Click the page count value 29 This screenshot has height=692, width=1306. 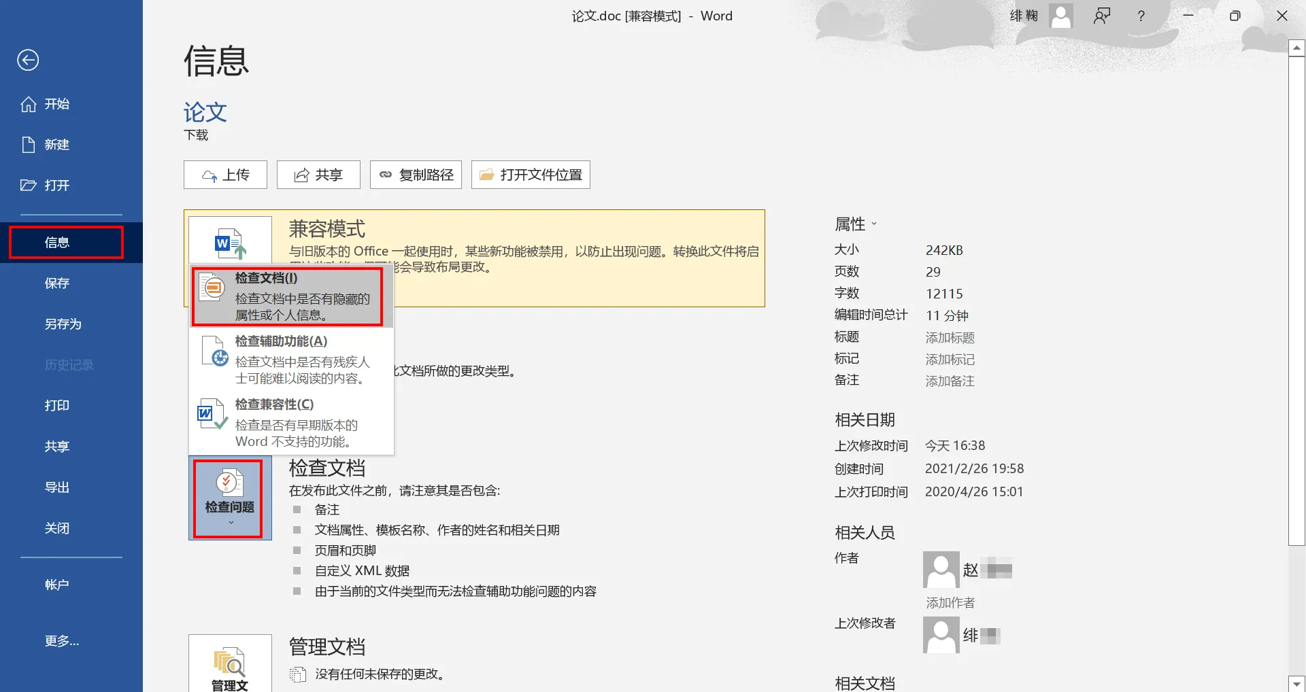click(933, 272)
